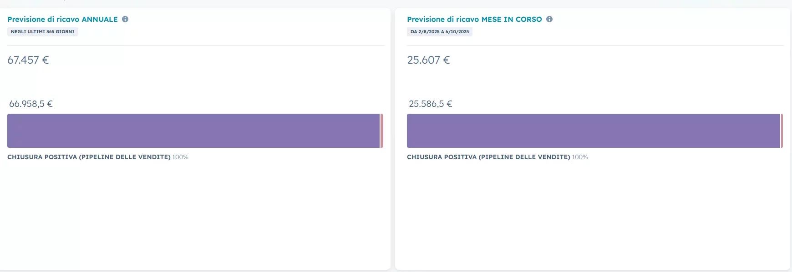Click thin pink segment at end of monthly bar
This screenshot has width=792, height=272.
pos(782,131)
